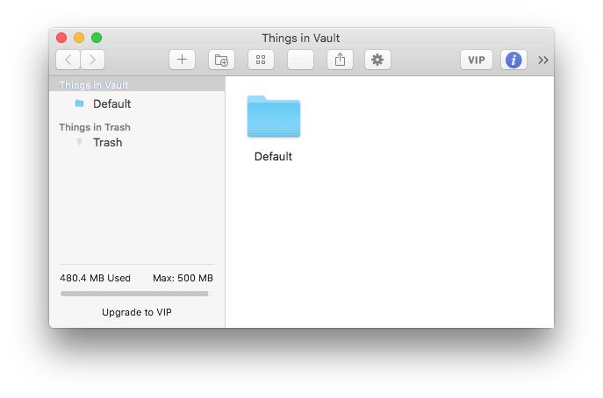Click the Things in Trash section header
The width and height of the screenshot is (603, 398).
point(95,127)
